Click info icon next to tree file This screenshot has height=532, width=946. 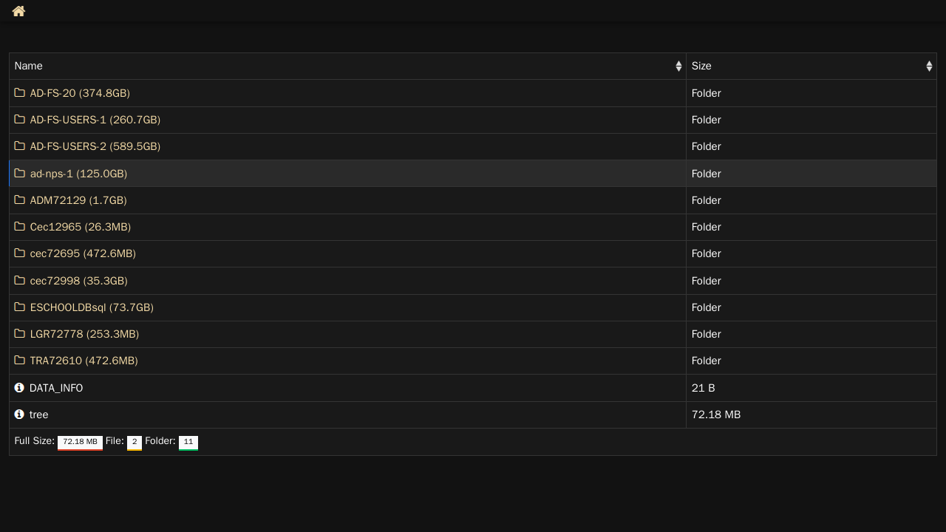pyautogui.click(x=19, y=414)
